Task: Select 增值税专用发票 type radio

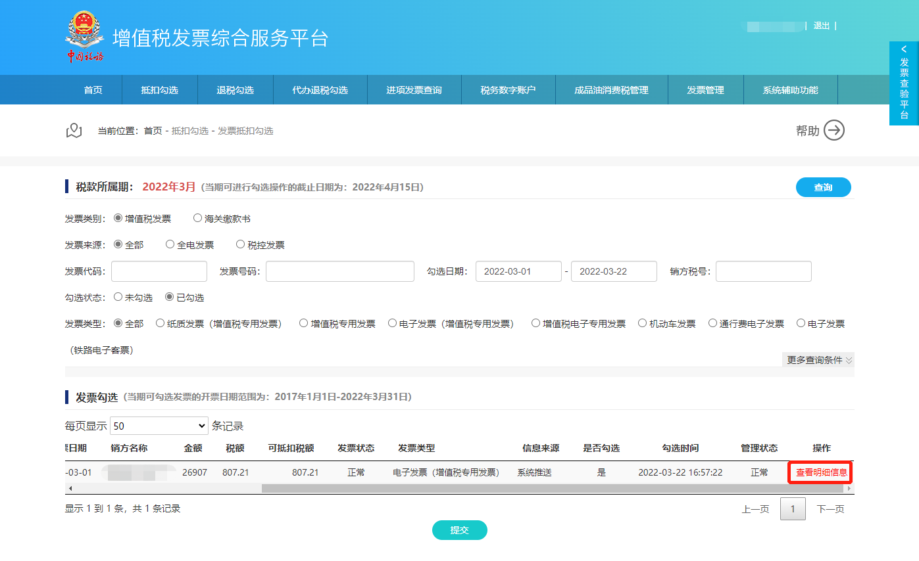Action: point(304,323)
